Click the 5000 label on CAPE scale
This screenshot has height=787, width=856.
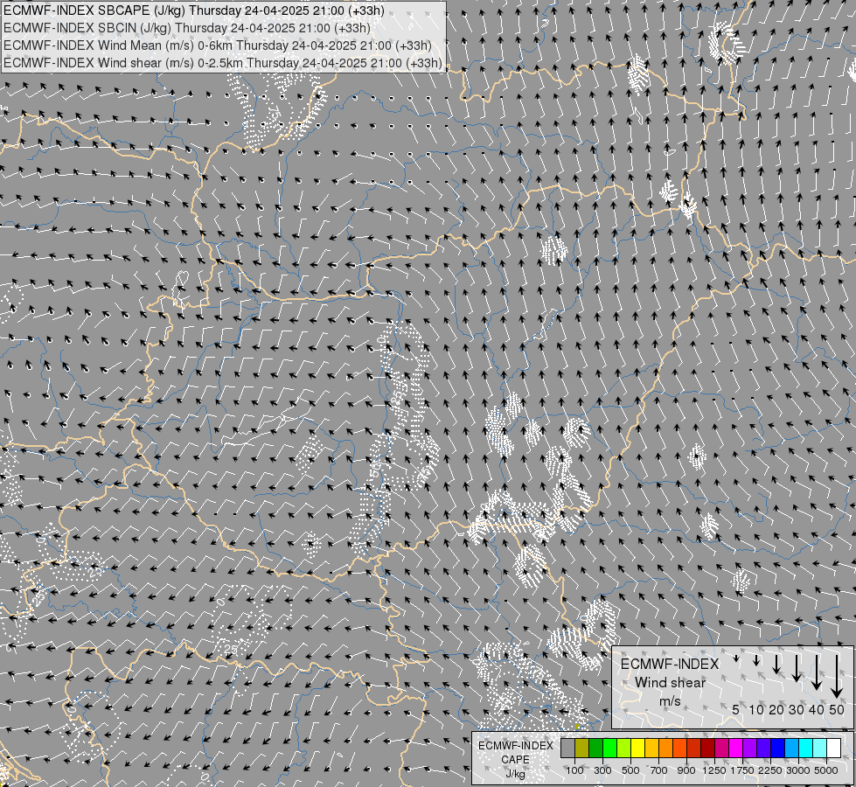826,770
